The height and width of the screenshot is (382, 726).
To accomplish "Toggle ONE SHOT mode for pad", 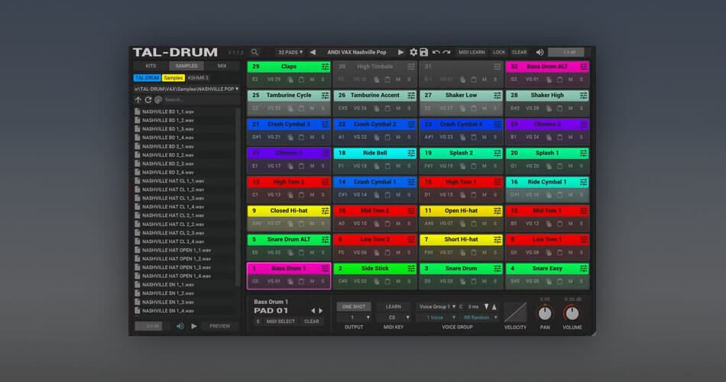I will coord(354,306).
